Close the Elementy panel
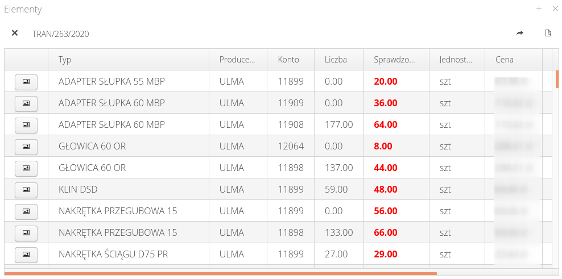The image size is (562, 279). tap(555, 9)
